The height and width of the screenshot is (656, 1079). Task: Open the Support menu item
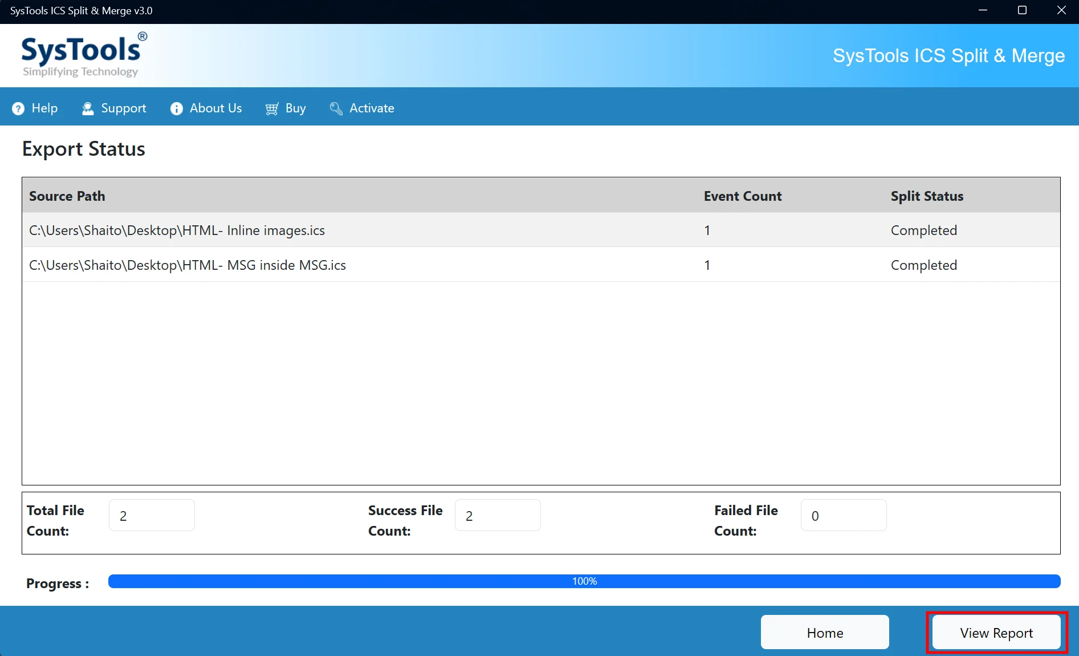click(114, 108)
